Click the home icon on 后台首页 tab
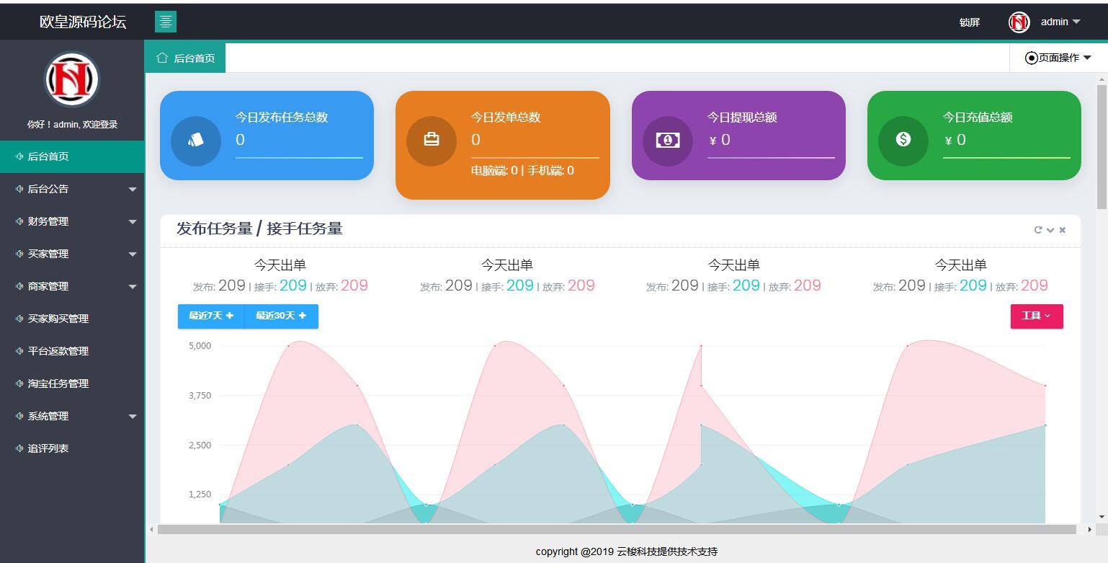The height and width of the screenshot is (563, 1108). coord(162,58)
